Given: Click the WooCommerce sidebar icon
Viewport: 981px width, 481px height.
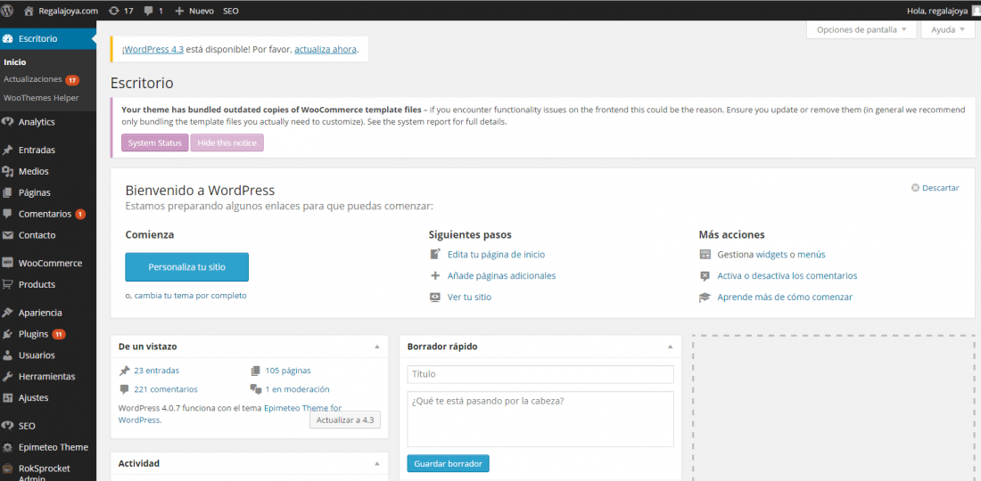Looking at the screenshot, I should 7,263.
